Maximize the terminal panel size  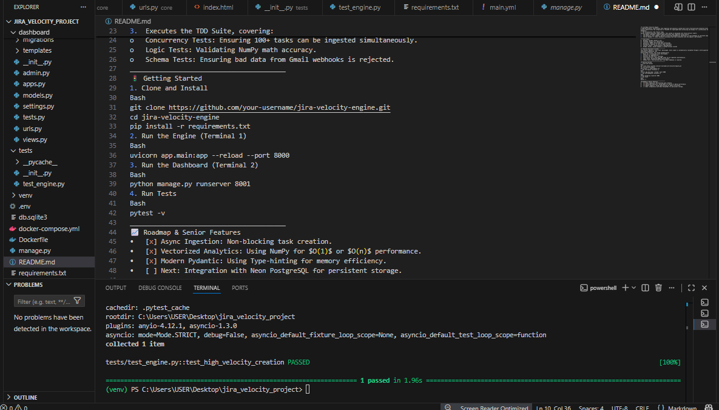click(691, 287)
